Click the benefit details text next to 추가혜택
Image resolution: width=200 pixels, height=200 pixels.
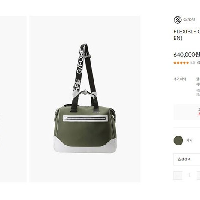pyautogui.click(x=198, y=82)
